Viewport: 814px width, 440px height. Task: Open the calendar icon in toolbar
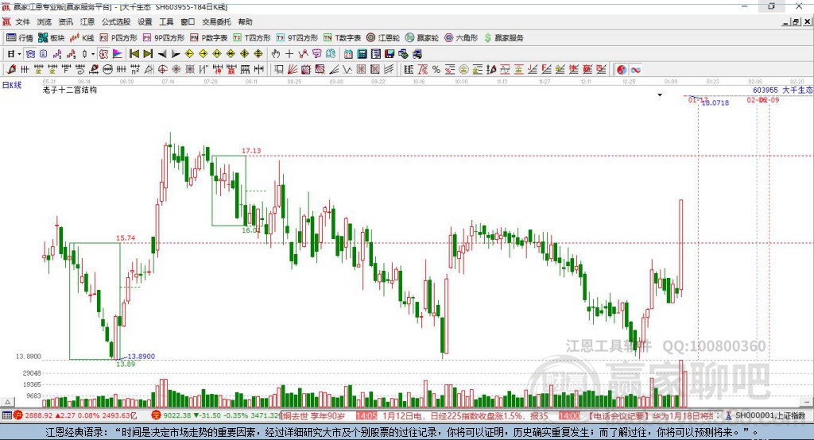tap(348, 54)
